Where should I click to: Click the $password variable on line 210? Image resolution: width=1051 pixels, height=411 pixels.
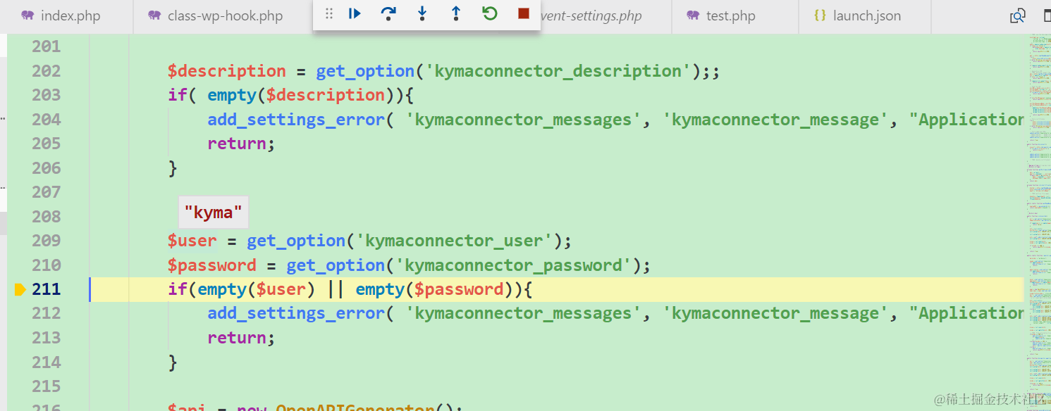point(212,265)
